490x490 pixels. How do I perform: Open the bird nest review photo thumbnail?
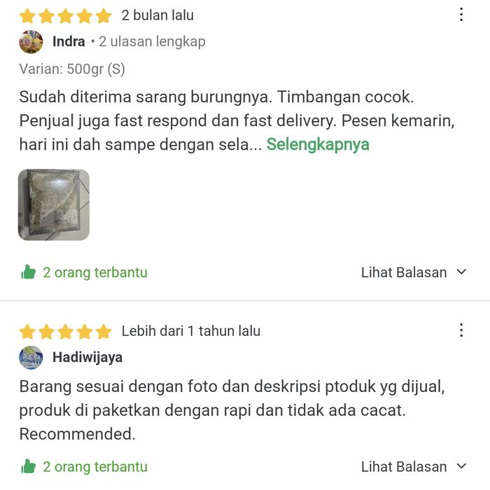point(54,204)
